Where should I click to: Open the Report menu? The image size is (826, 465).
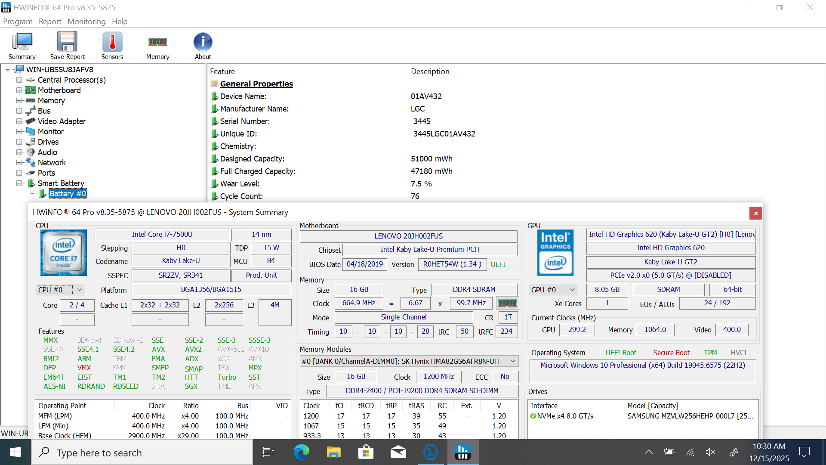click(50, 22)
